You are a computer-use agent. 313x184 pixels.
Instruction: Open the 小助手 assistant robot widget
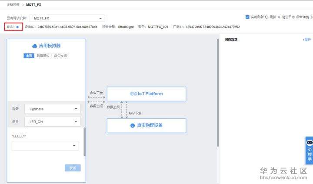pyautogui.click(x=310, y=150)
